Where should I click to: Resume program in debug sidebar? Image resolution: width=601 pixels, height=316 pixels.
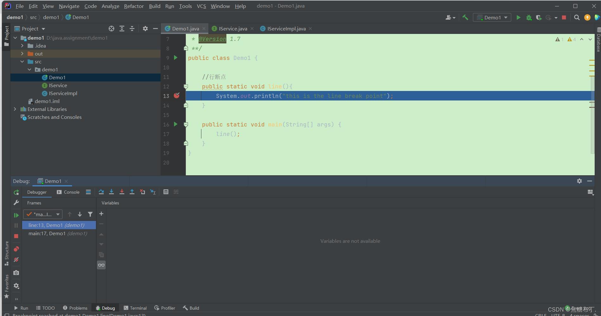16,215
